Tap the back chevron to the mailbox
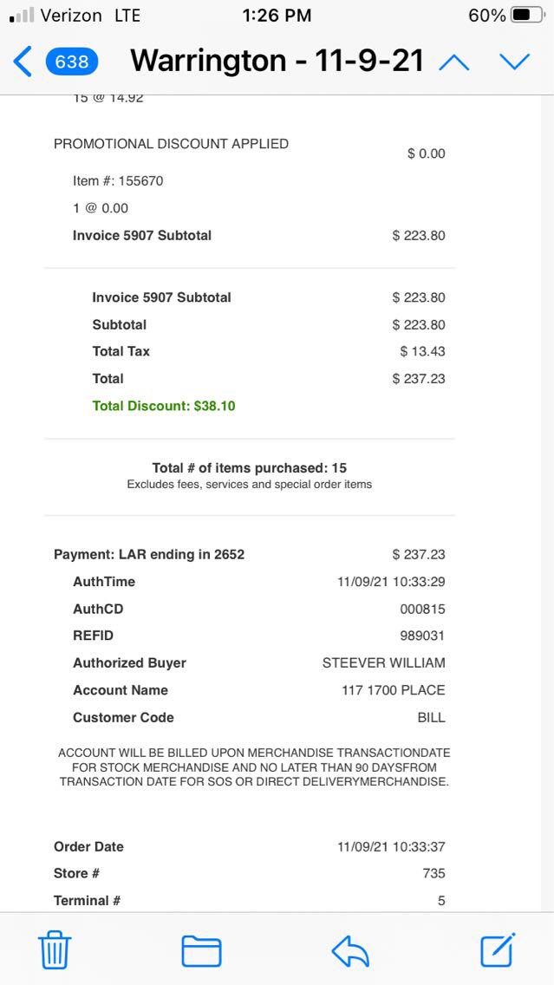The height and width of the screenshot is (985, 554). pos(23,62)
